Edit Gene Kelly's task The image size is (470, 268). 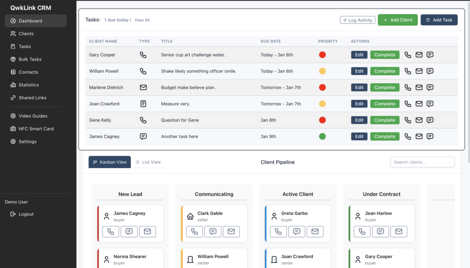point(359,120)
